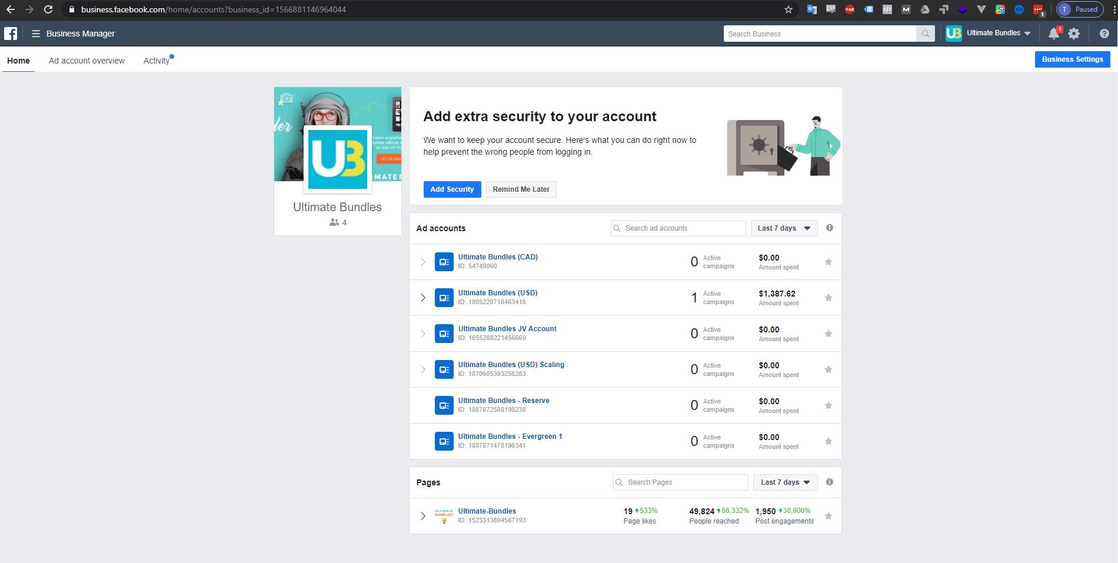The width and height of the screenshot is (1118, 563).
Task: Open the notifications bell
Action: pyautogui.click(x=1054, y=34)
